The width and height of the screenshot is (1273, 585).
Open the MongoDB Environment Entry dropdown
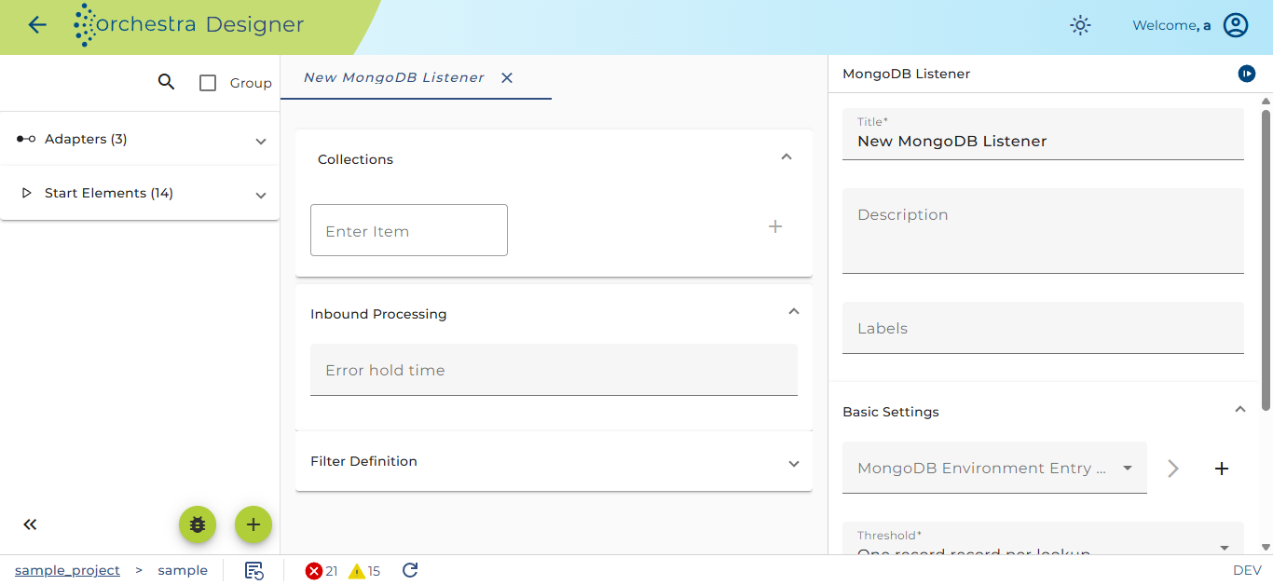(x=994, y=468)
